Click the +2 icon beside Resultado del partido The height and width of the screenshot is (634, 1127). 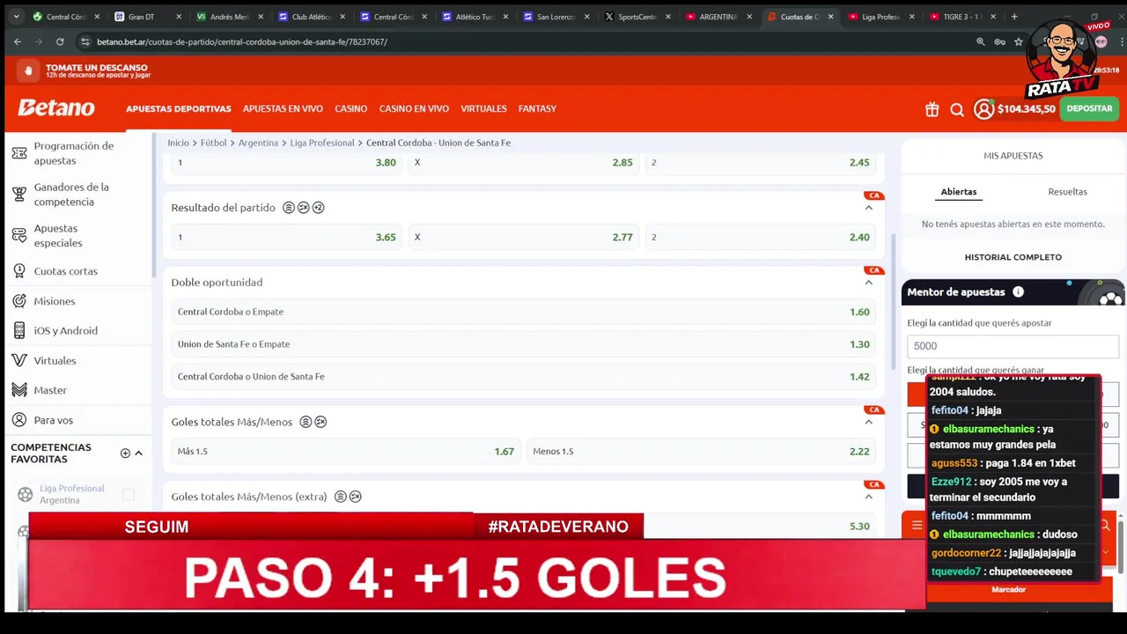point(319,208)
